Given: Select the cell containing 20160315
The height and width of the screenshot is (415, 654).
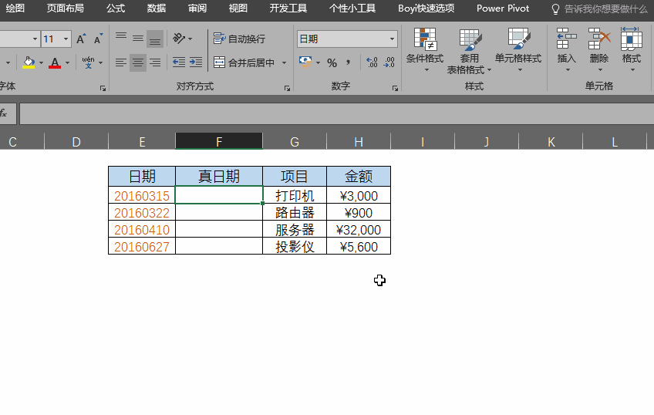Looking at the screenshot, I should point(142,195).
